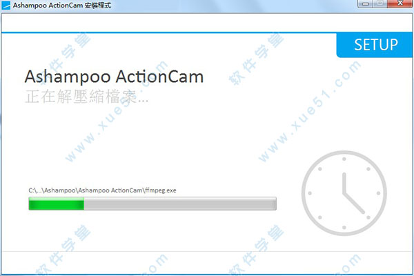Click the window title 安裝程式 text
Viewport: 414px width, 276px height.
[x=98, y=6]
